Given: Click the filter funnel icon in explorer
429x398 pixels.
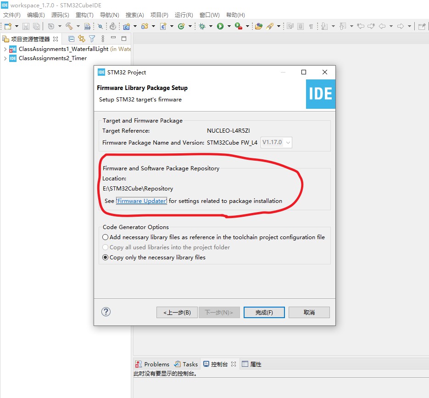Looking at the screenshot, I should (x=92, y=39).
